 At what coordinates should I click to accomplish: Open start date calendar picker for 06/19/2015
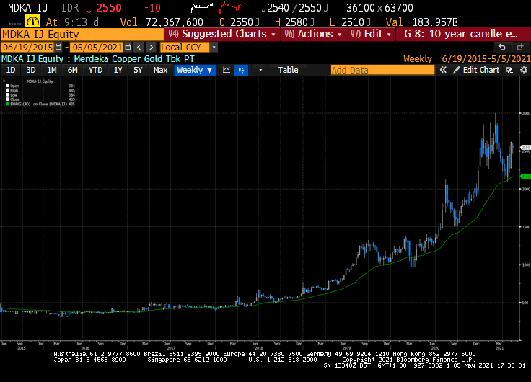coord(58,47)
